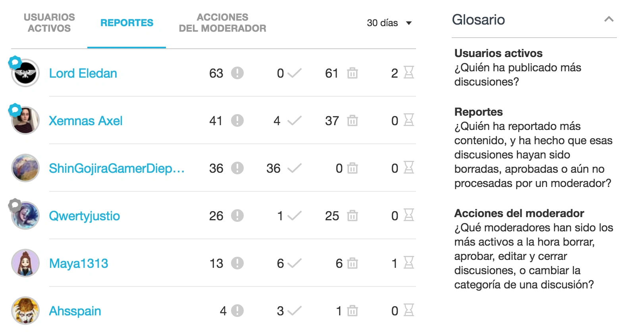Screen dimensions: 628x332
Task: Switch to the Usuarios Activos tab
Action: pyautogui.click(x=49, y=23)
